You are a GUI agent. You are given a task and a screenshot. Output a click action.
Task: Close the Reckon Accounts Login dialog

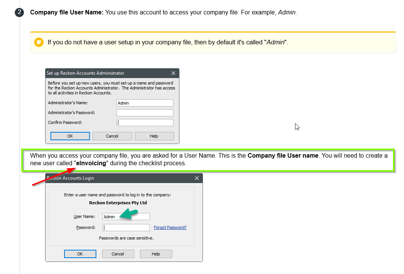click(197, 178)
